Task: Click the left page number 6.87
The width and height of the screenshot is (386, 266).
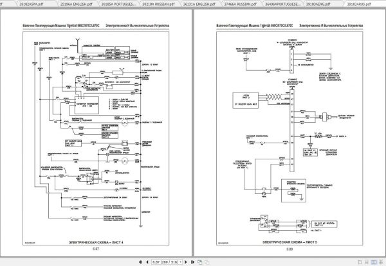Action: tap(96, 249)
